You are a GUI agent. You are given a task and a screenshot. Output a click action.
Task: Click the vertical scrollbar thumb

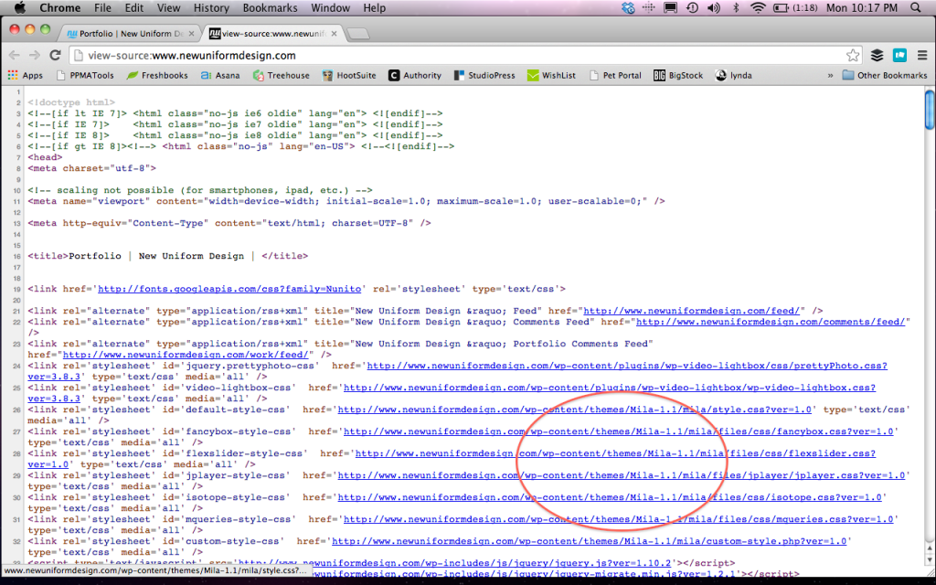coord(930,110)
